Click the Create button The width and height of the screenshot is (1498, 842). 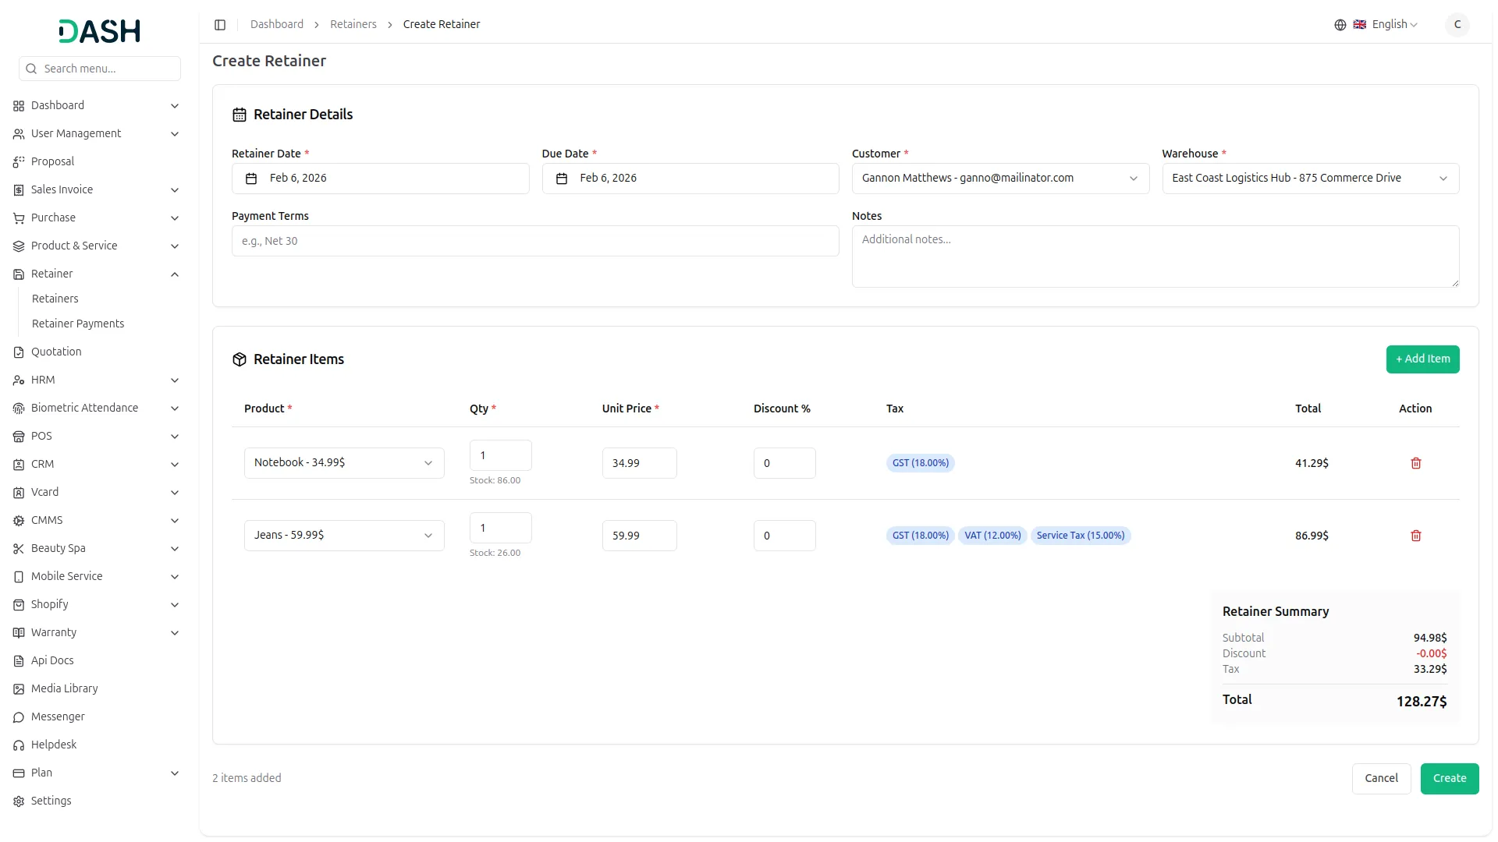[1449, 779]
